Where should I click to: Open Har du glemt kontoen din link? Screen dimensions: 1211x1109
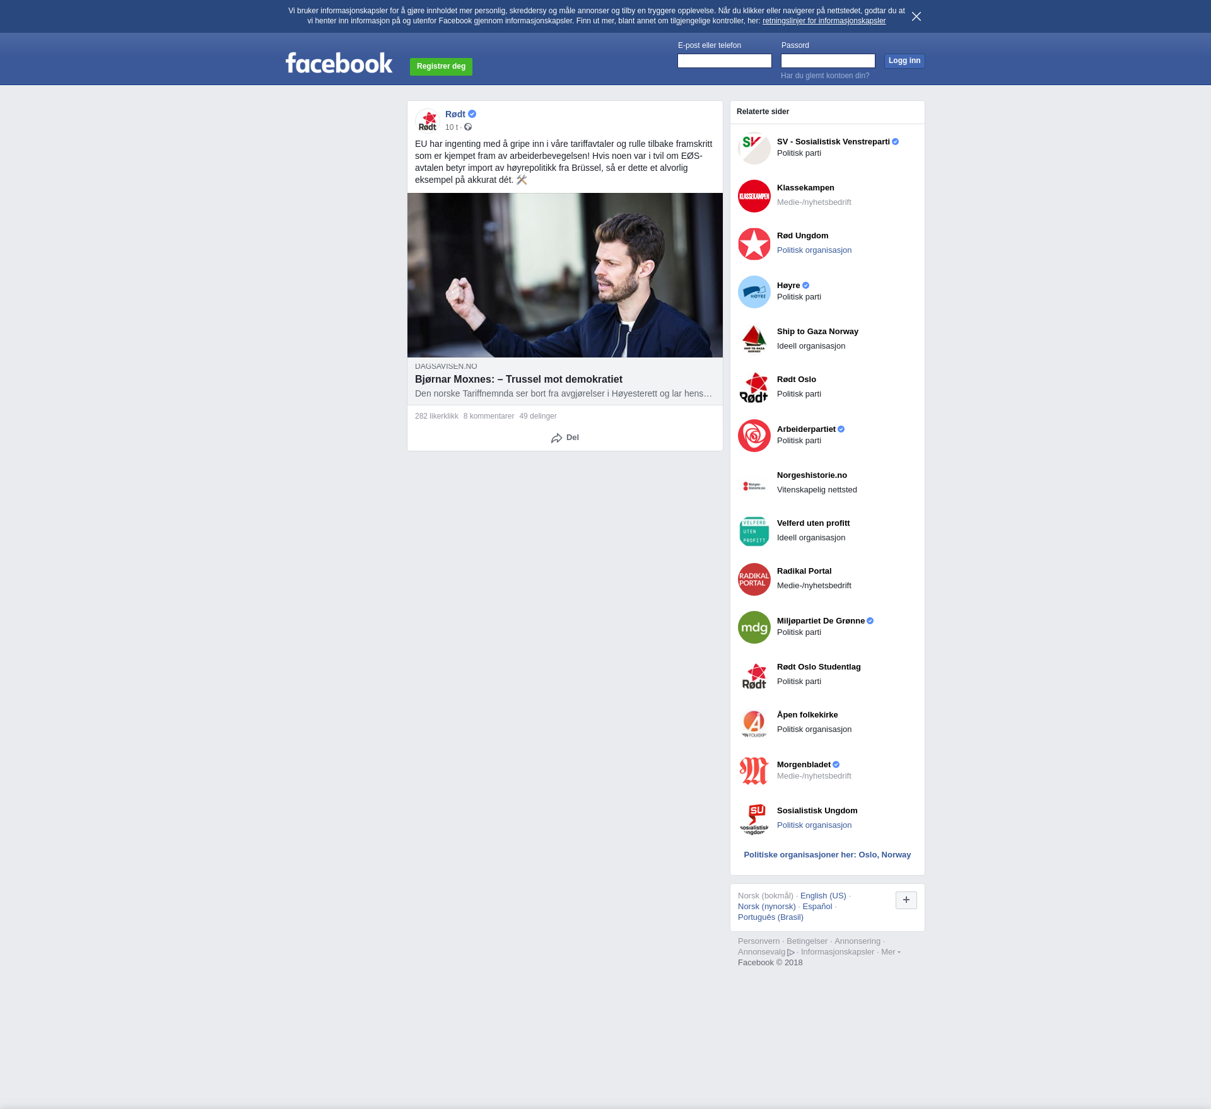point(825,76)
